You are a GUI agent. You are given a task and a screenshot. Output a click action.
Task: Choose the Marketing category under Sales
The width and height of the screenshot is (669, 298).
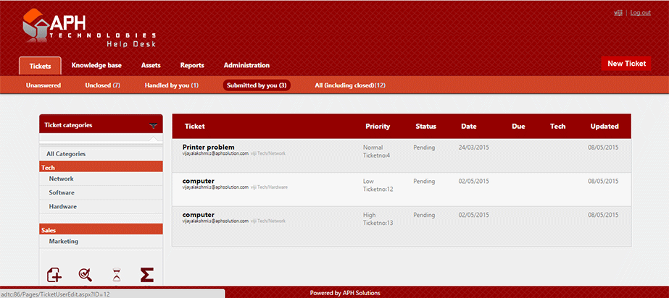click(64, 242)
